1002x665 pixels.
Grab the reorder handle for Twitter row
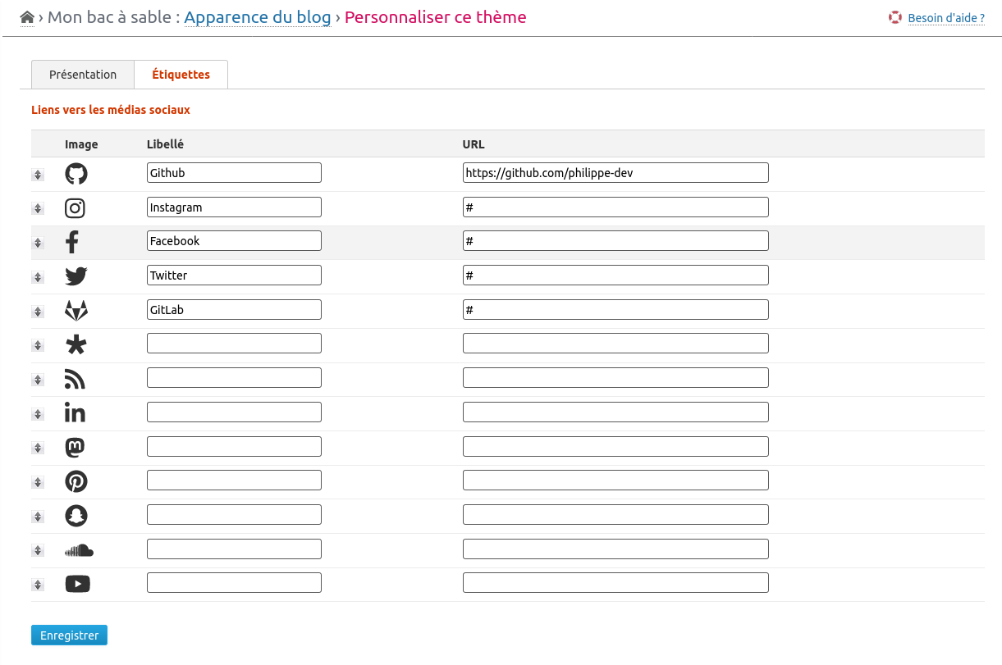tap(38, 277)
